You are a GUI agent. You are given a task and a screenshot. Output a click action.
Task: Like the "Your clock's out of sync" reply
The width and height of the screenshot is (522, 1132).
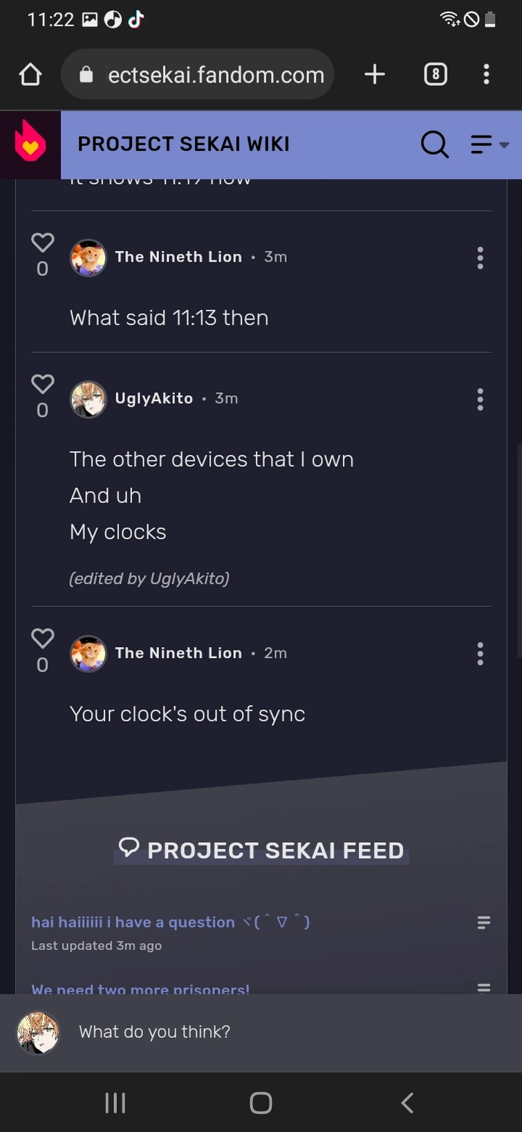[x=42, y=639]
